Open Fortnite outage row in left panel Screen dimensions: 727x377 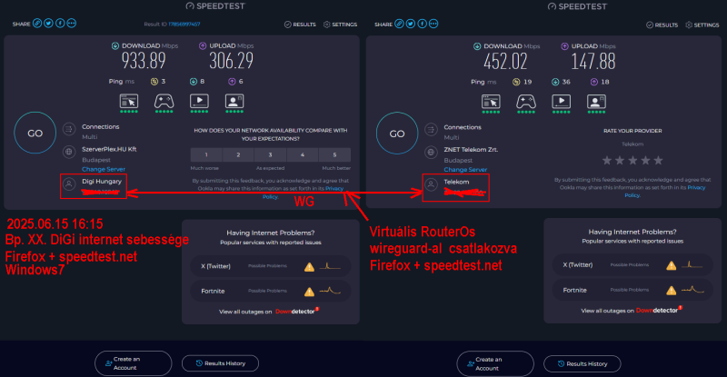(271, 292)
